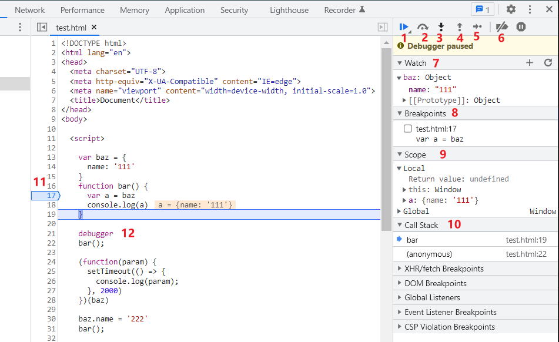
Task: Switch to the Performance tab
Action: 82,10
